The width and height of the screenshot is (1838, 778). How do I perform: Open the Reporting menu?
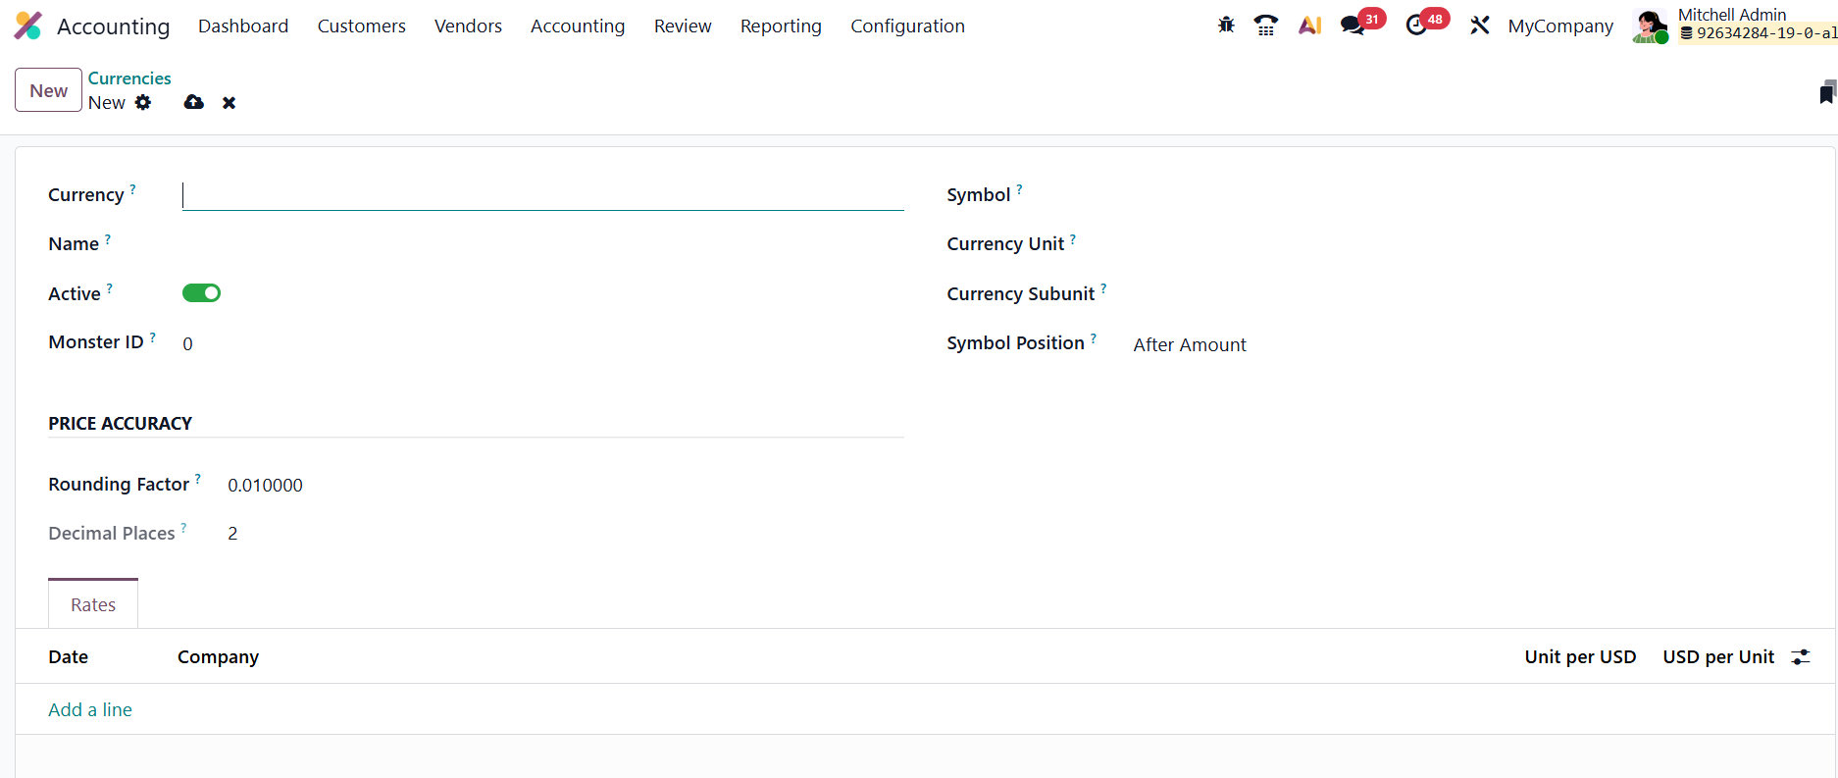pos(781,26)
